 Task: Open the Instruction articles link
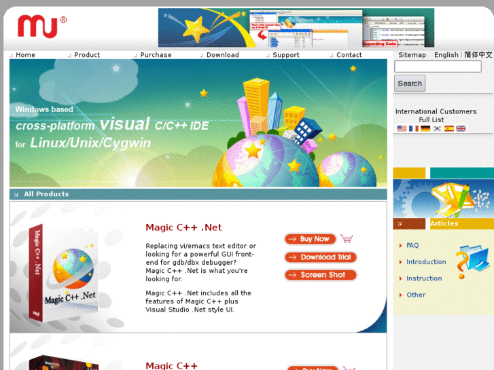pos(424,278)
